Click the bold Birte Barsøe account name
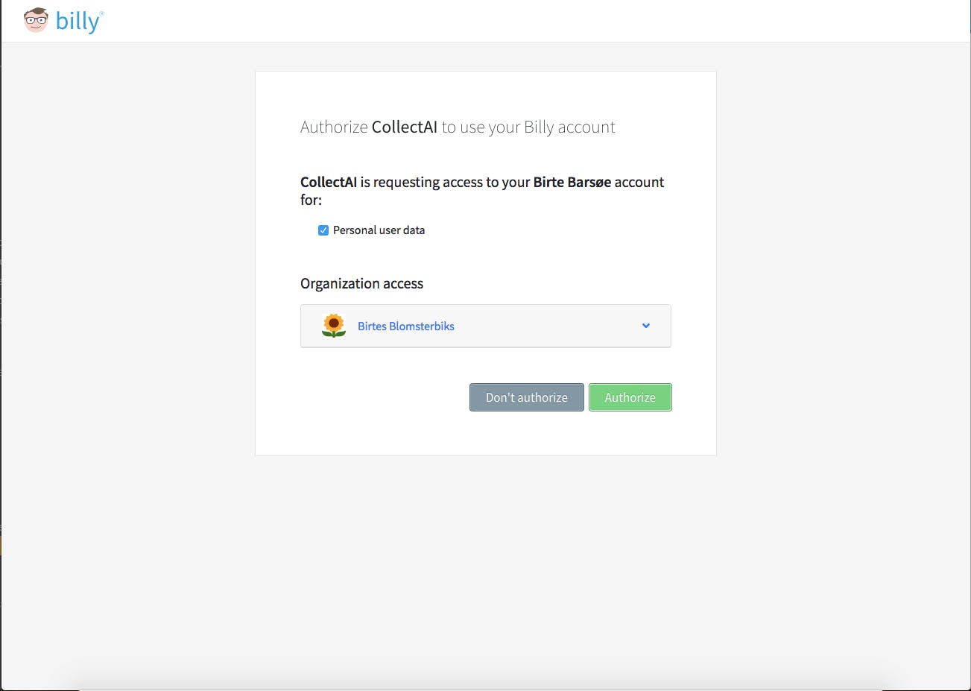 572,182
